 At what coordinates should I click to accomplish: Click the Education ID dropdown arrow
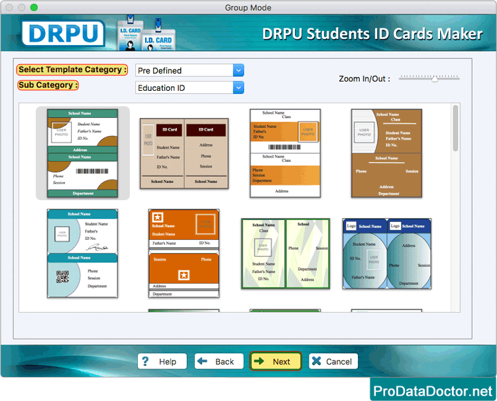tap(239, 87)
